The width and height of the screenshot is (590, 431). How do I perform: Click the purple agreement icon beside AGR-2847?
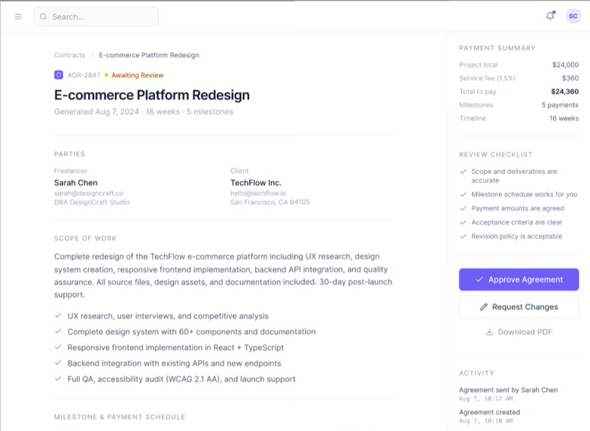click(59, 75)
